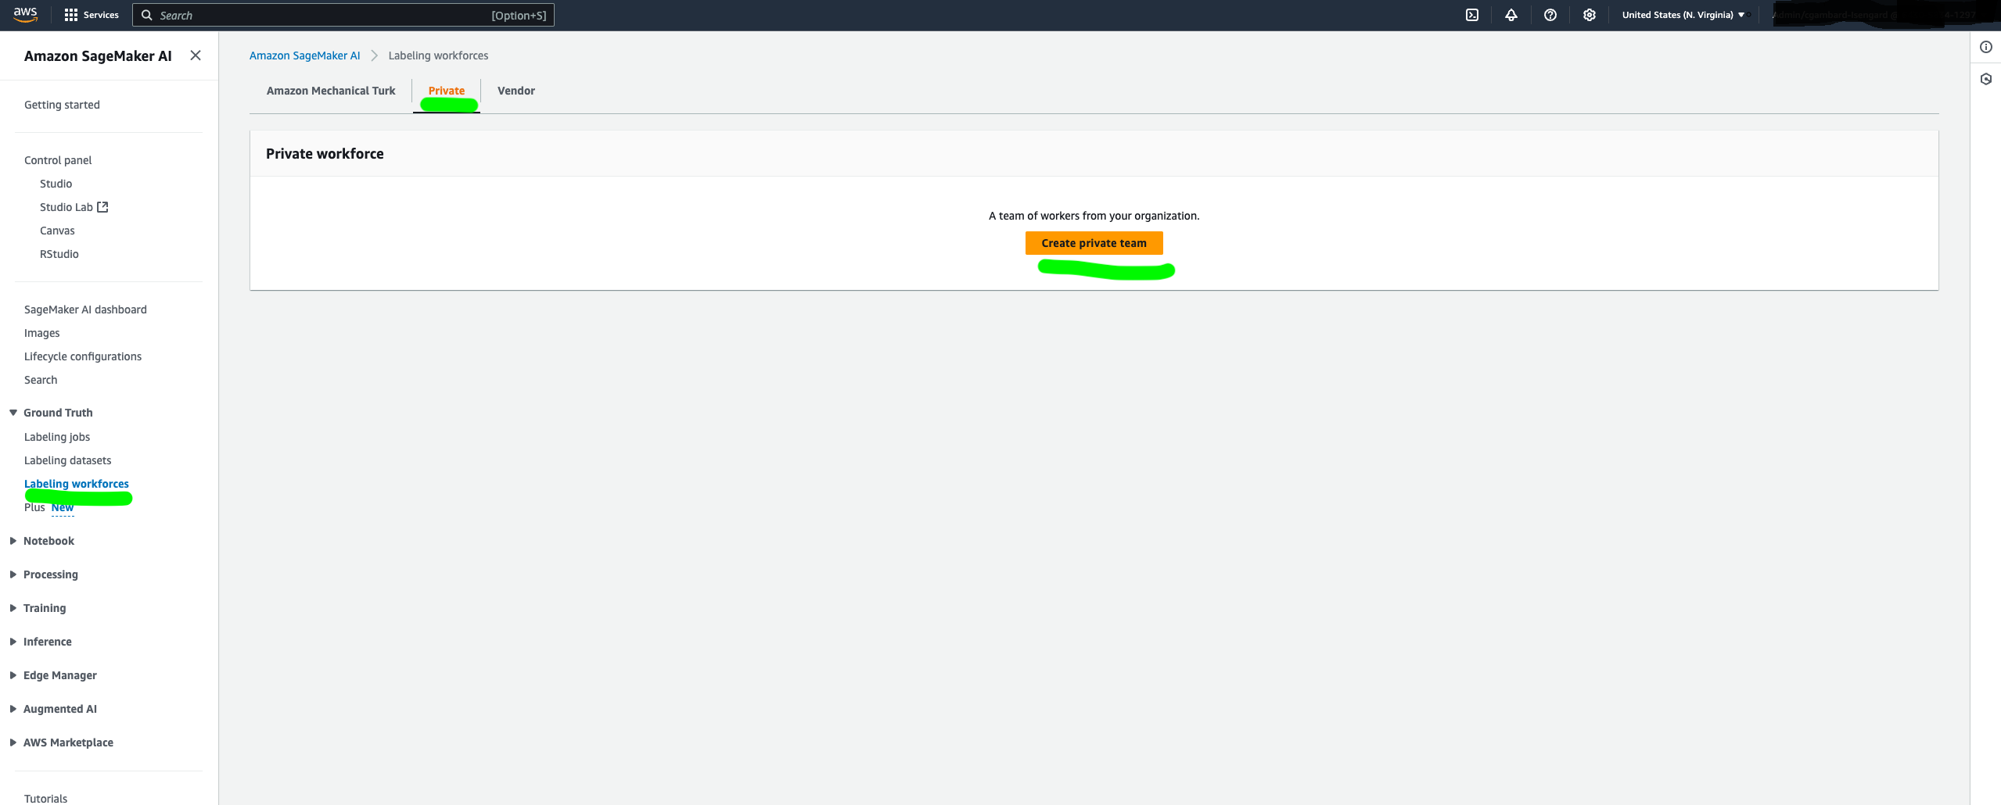Expand the Edge Manager section
Image resolution: width=2001 pixels, height=805 pixels.
13,675
